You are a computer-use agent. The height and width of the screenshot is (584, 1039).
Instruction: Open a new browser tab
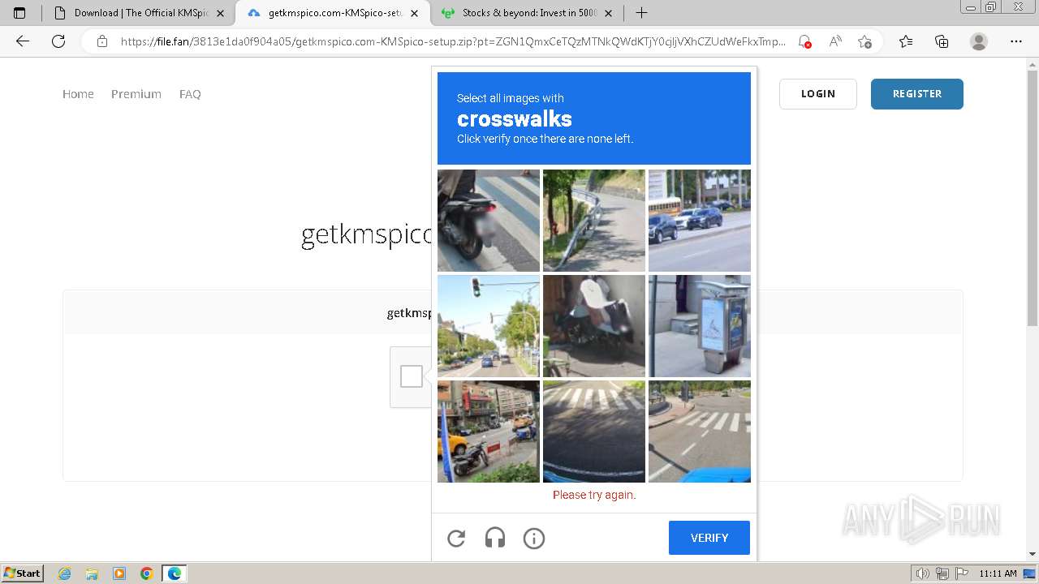641,13
